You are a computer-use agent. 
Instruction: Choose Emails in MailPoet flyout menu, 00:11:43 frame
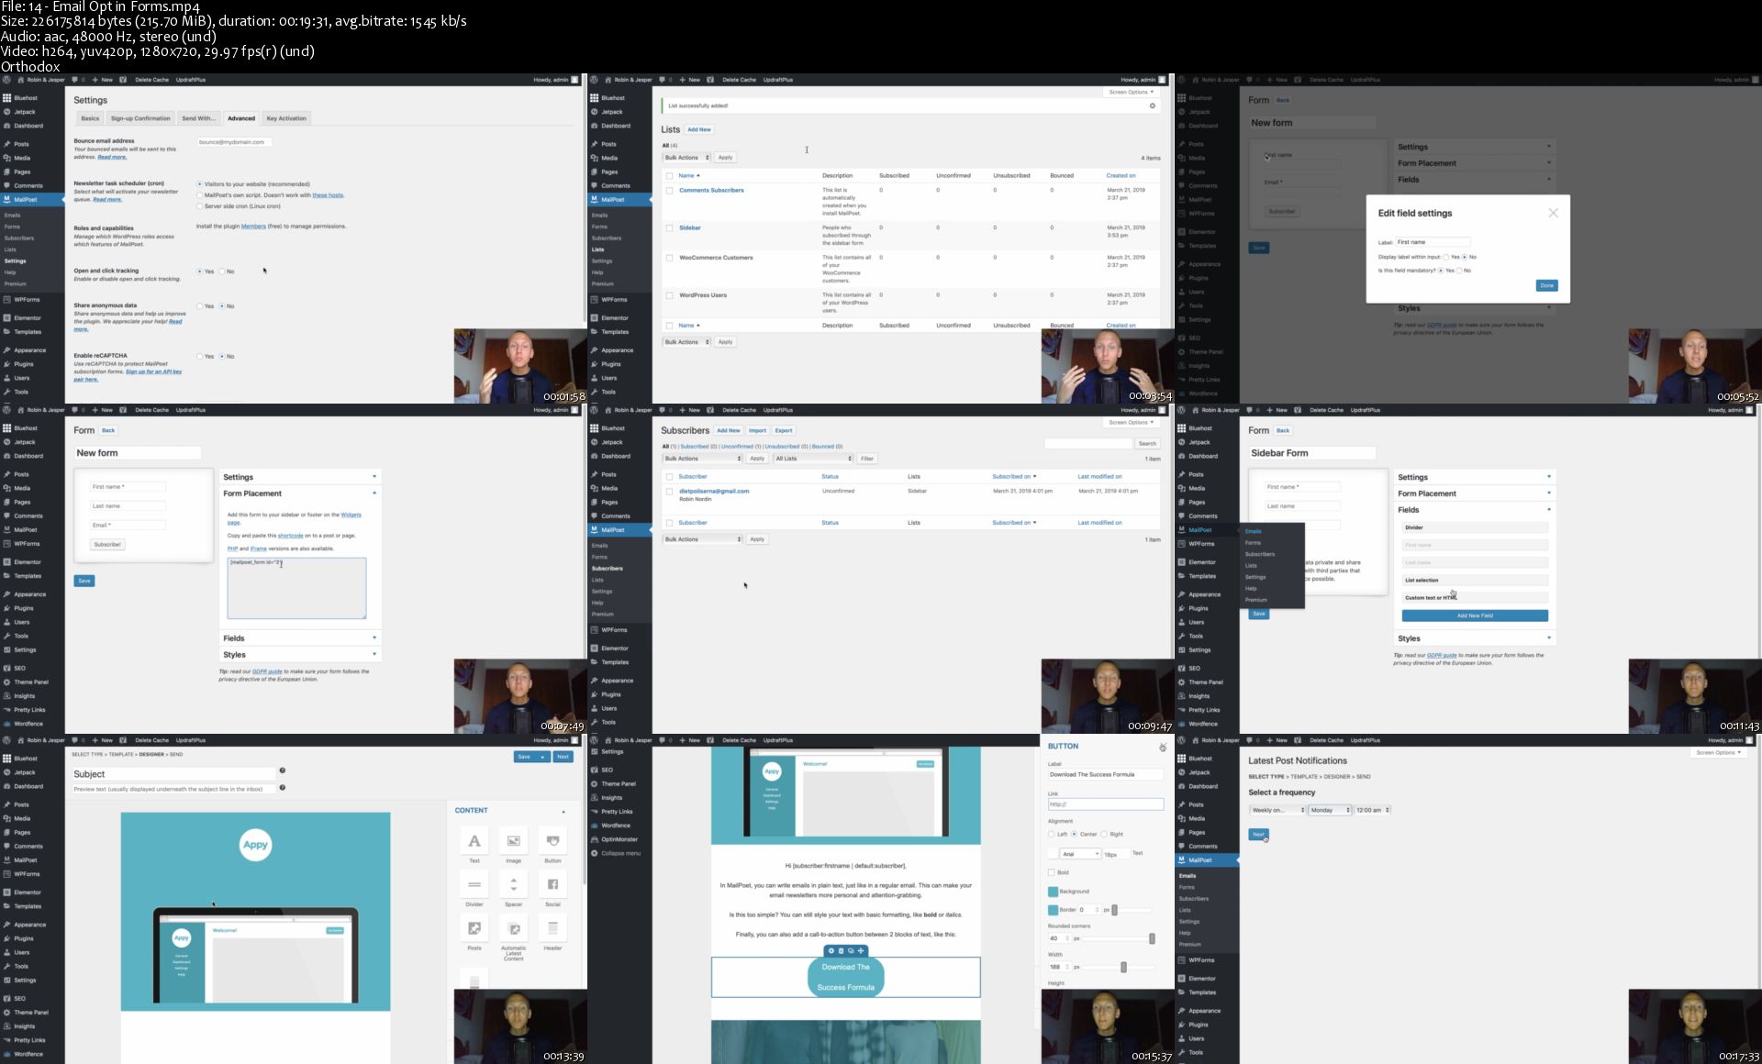click(x=1254, y=531)
